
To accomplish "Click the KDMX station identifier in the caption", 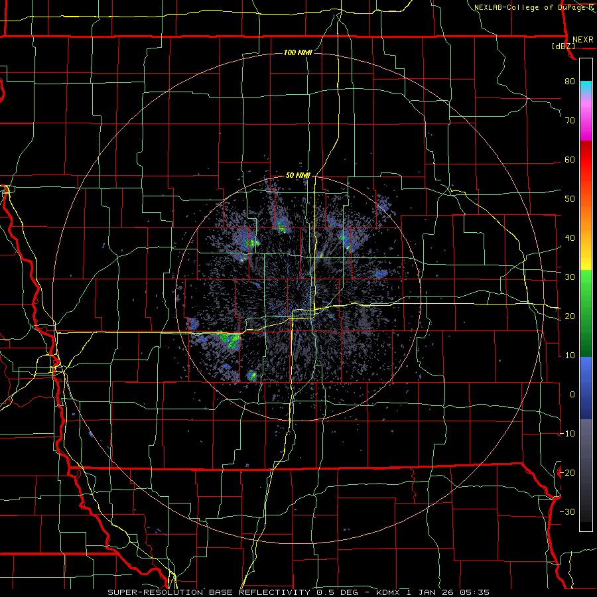I will (x=389, y=592).
